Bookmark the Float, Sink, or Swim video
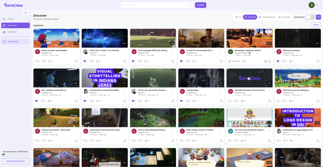This screenshot has height=167, width=323. (x=125, y=61)
